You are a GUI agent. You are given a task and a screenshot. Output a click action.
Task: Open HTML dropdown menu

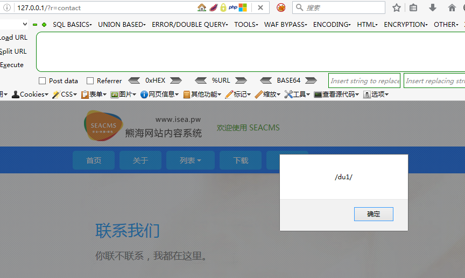tap(367, 25)
